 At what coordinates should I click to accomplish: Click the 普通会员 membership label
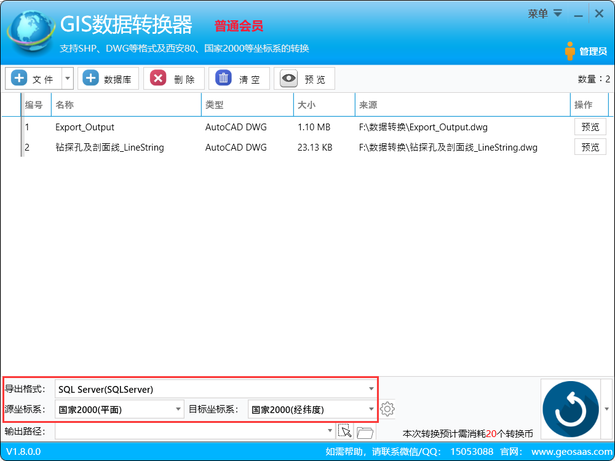(239, 26)
